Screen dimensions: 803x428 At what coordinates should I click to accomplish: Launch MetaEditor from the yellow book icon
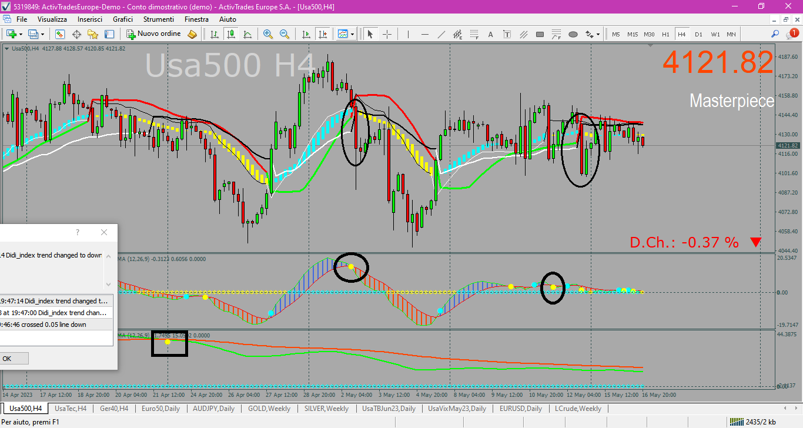pyautogui.click(x=192, y=34)
